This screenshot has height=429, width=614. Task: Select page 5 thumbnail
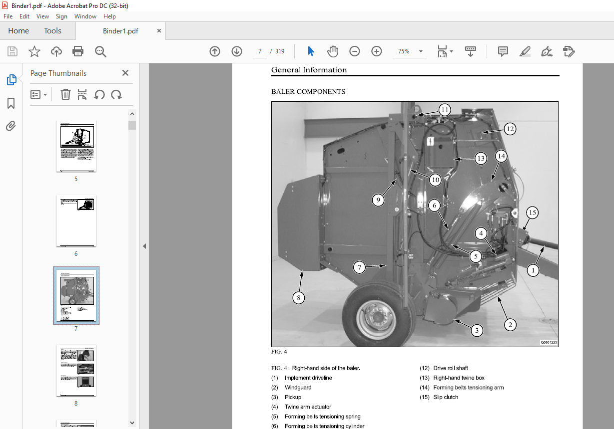(x=76, y=147)
